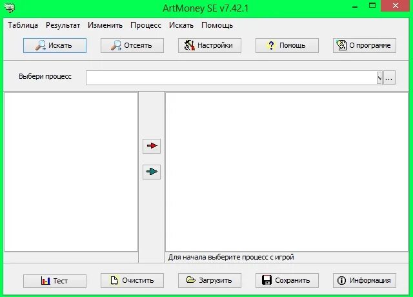Click the Выбери процесс label
Viewport: 413px width, 297px height.
pyautogui.click(x=45, y=76)
